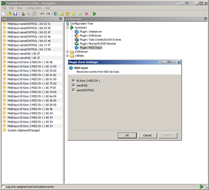209x190 pixels.
Task: Click the Add Event lightning icon
Action: (73, 14)
